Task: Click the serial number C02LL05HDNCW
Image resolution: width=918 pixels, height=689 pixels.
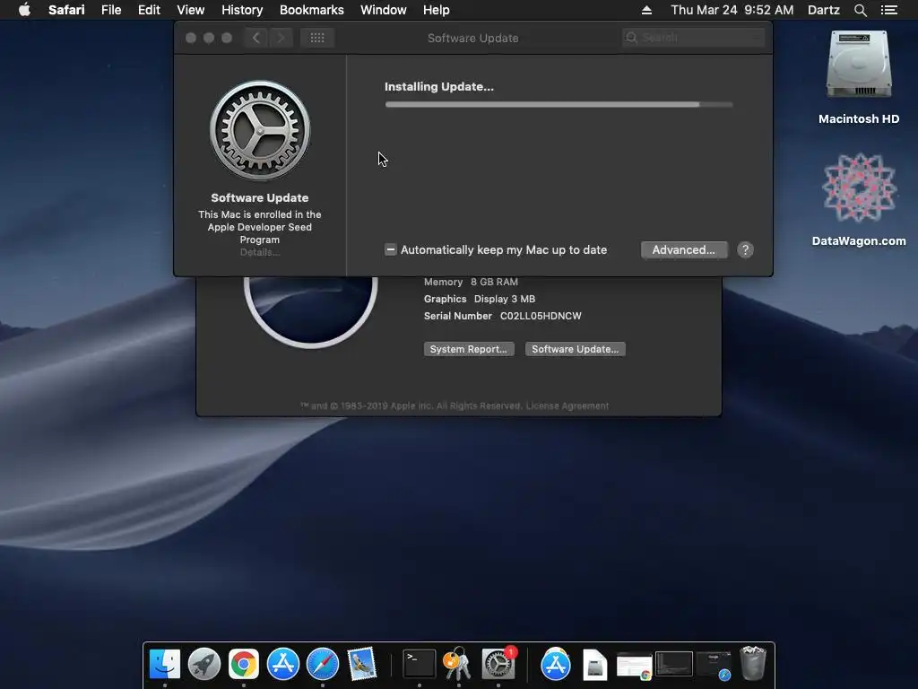Action: point(541,316)
